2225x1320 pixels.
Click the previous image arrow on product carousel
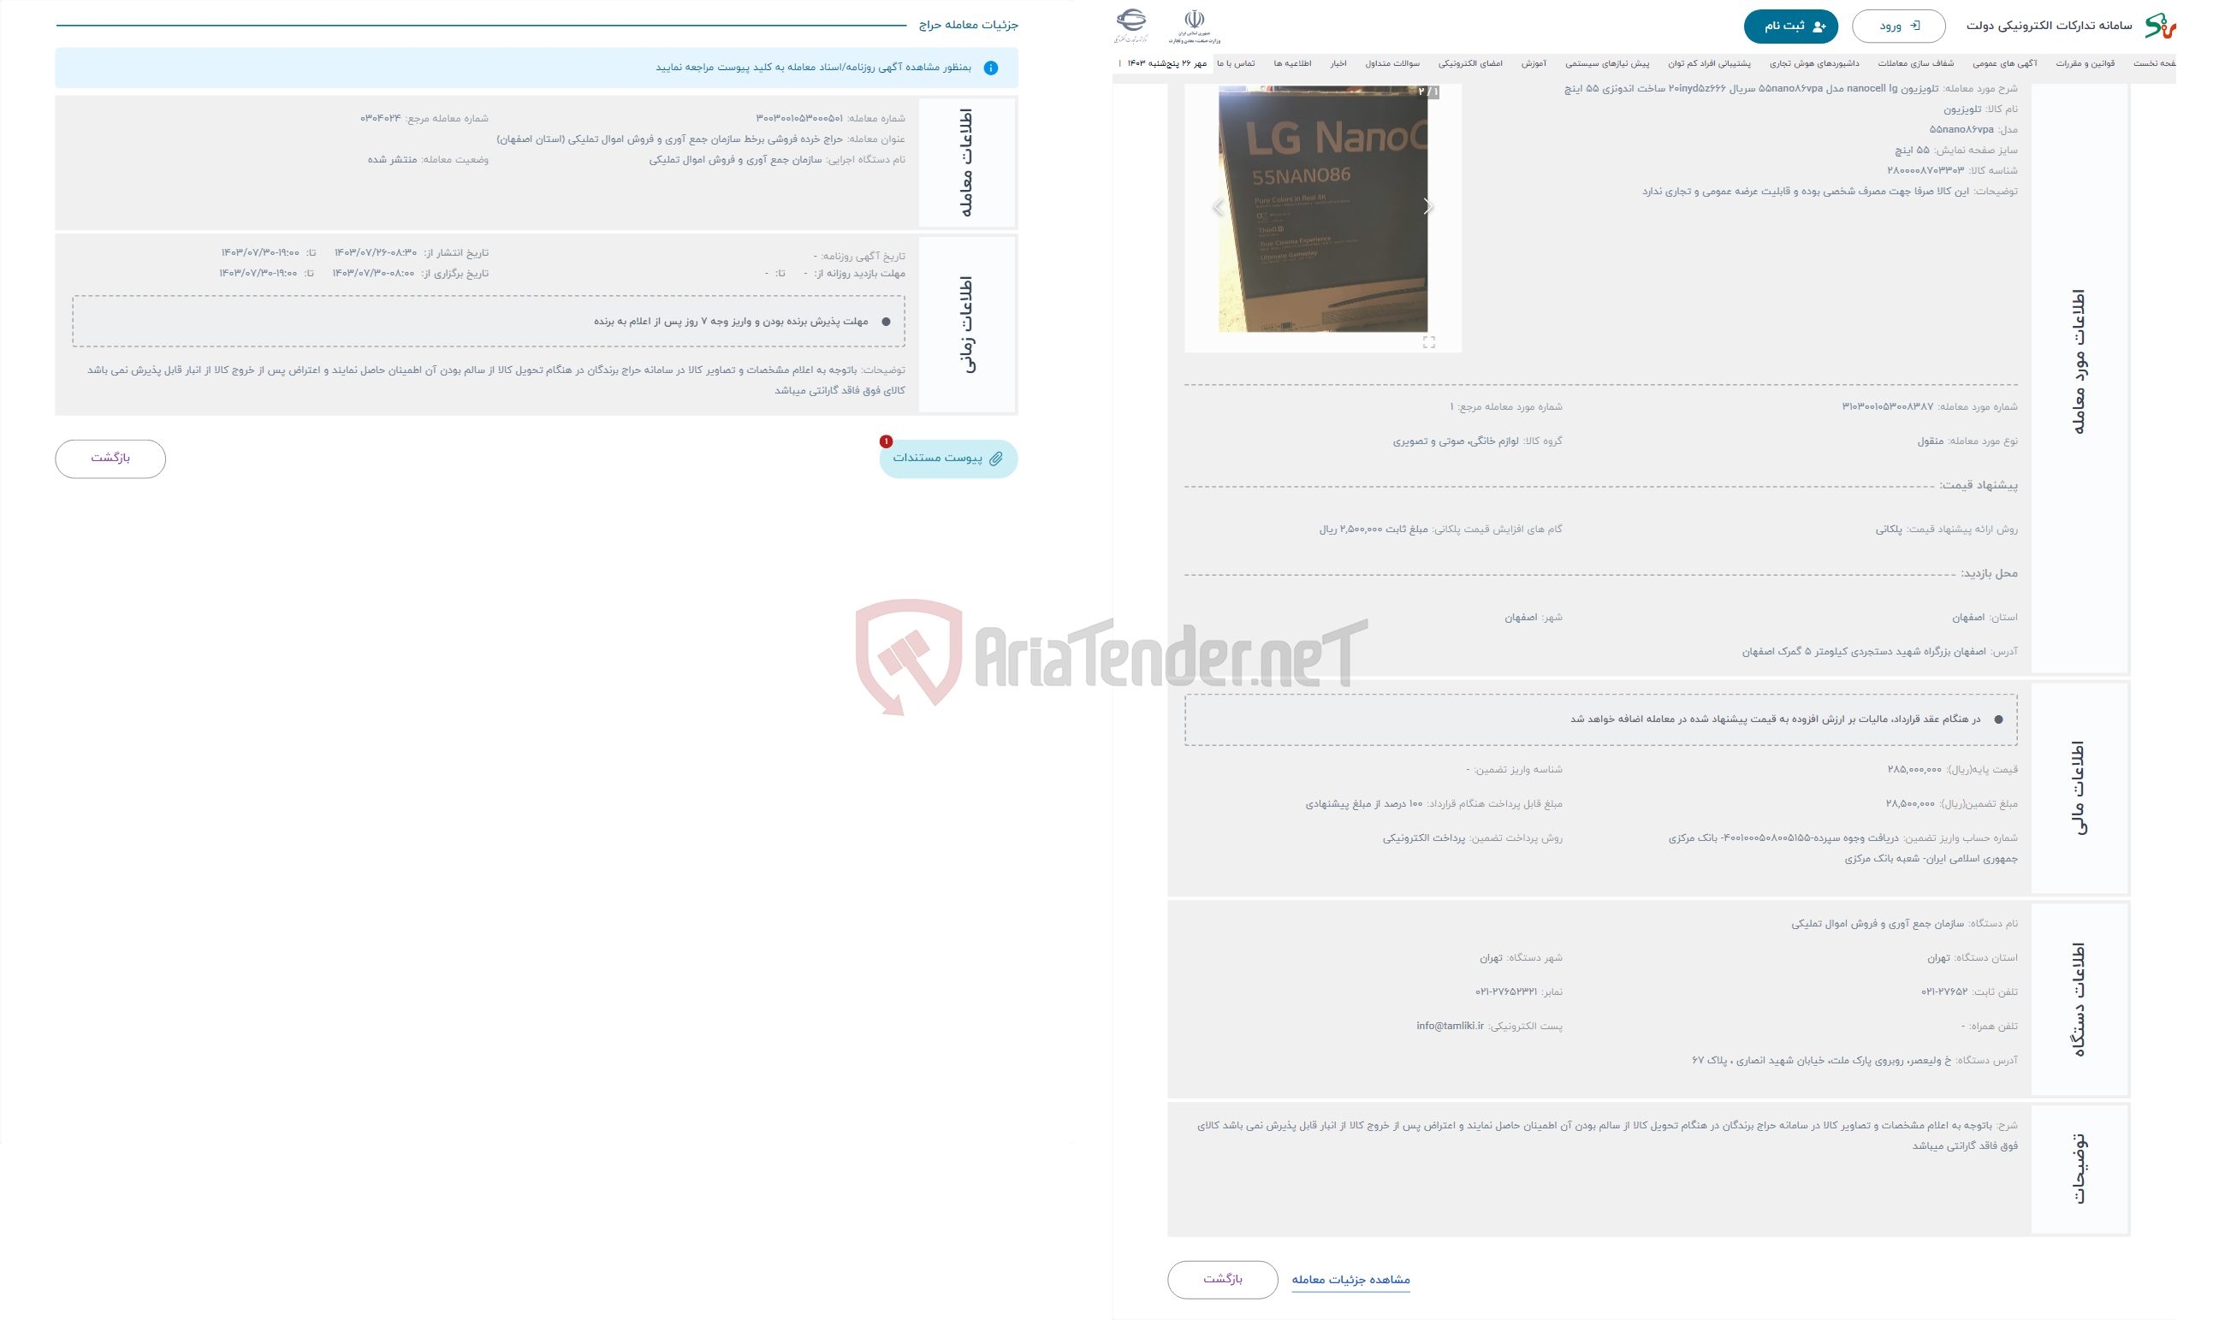tap(1218, 206)
